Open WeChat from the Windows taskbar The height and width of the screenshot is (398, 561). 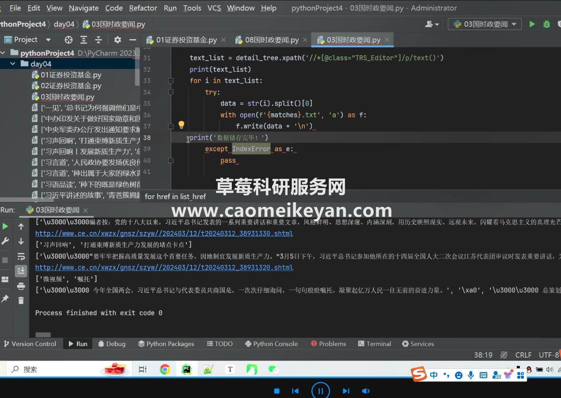273,370
